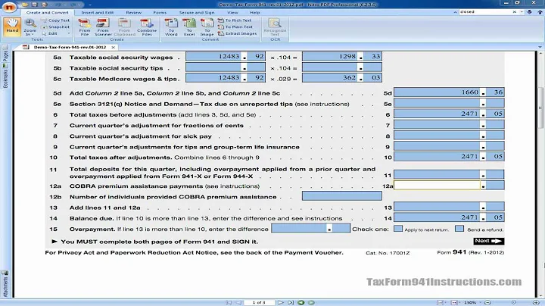Find next search result arrow

coord(529,12)
